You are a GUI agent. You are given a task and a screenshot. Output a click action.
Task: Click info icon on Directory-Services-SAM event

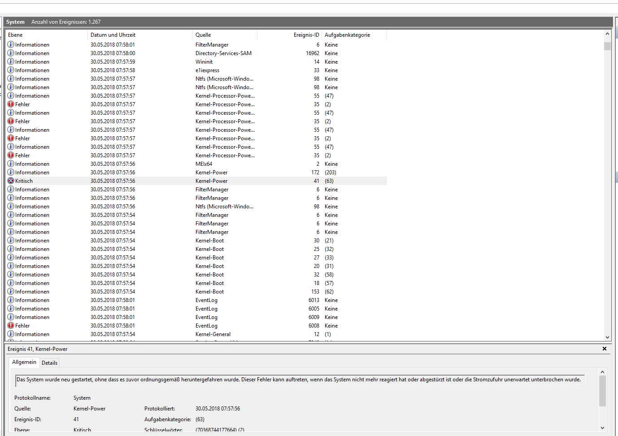(x=10, y=53)
